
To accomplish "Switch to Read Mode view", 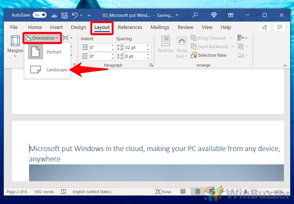I will click(183, 192).
